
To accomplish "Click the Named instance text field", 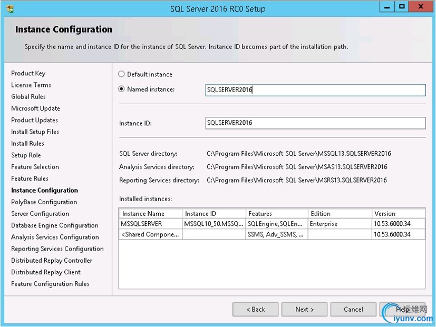I will click(315, 90).
